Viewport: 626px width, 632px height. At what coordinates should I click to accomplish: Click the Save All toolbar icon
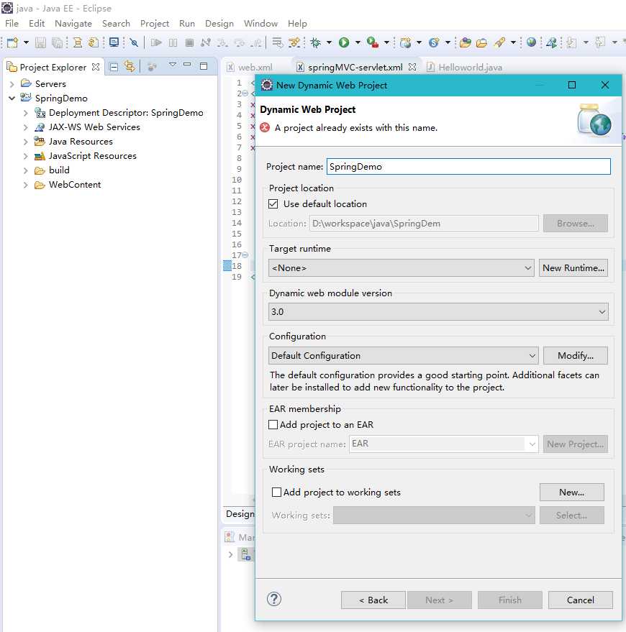click(58, 42)
